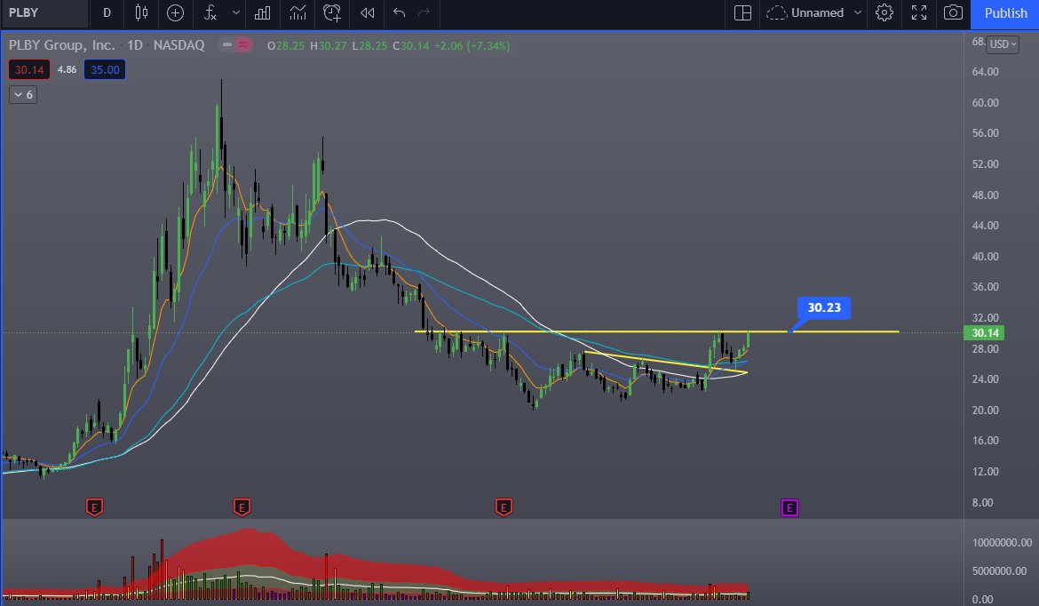Click the 4.86 spread value
The image size is (1039, 606).
point(67,69)
